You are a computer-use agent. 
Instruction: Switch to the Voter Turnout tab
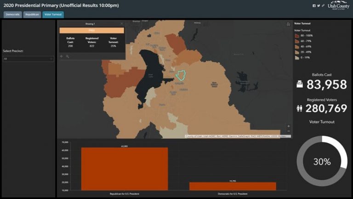pyautogui.click(x=53, y=15)
